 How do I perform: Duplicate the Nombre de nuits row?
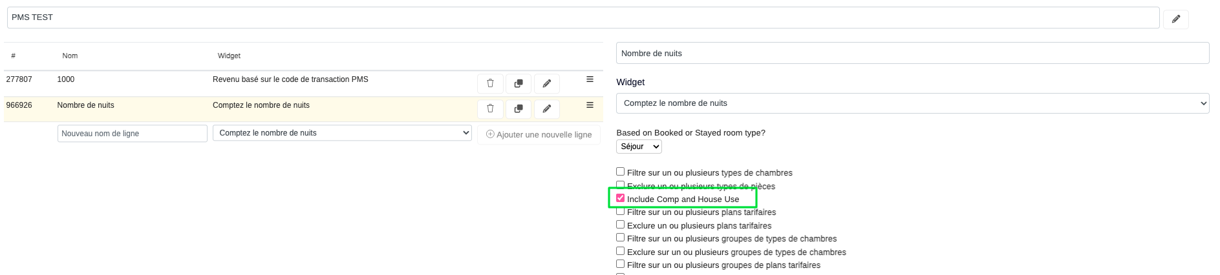tap(519, 109)
